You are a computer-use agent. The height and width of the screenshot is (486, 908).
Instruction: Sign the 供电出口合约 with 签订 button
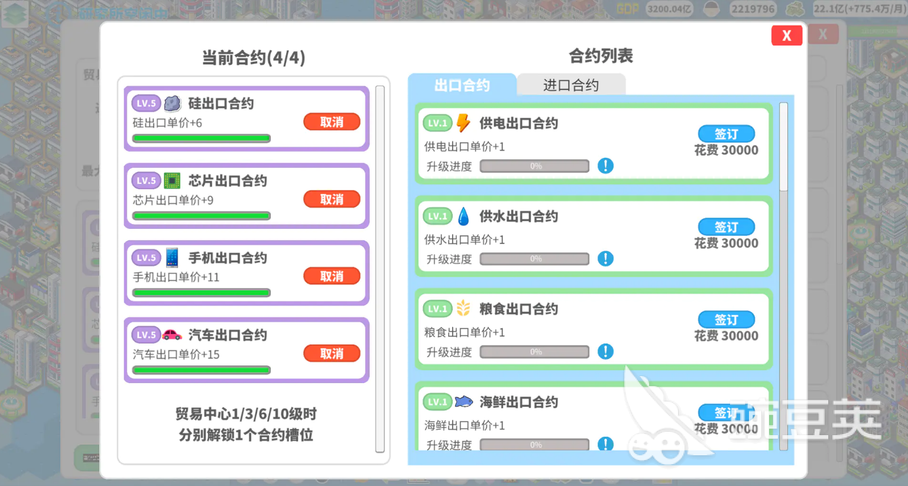tap(726, 134)
